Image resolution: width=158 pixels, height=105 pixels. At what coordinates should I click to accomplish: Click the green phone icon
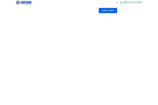point(125,2)
